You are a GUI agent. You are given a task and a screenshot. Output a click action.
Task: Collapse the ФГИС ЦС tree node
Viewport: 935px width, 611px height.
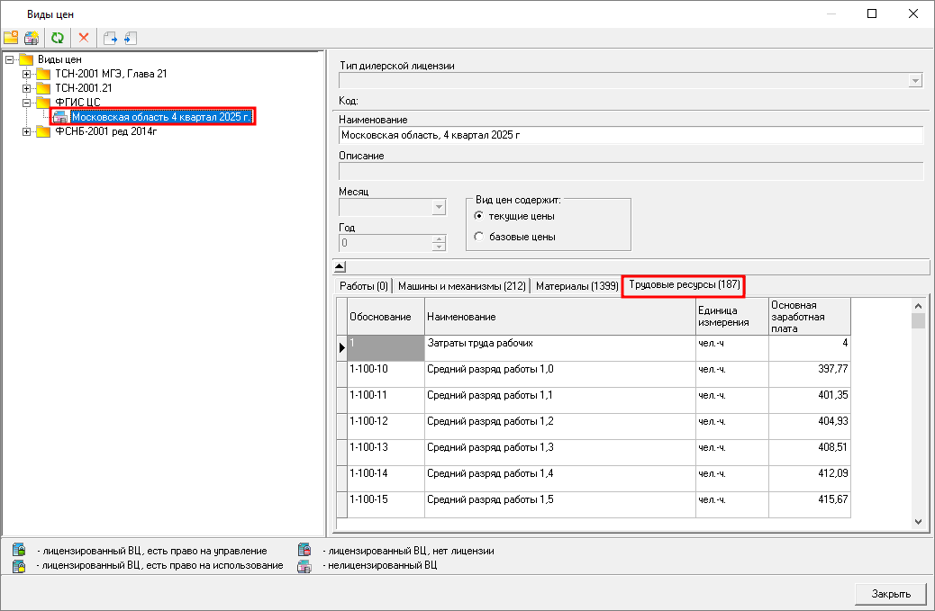coord(27,103)
